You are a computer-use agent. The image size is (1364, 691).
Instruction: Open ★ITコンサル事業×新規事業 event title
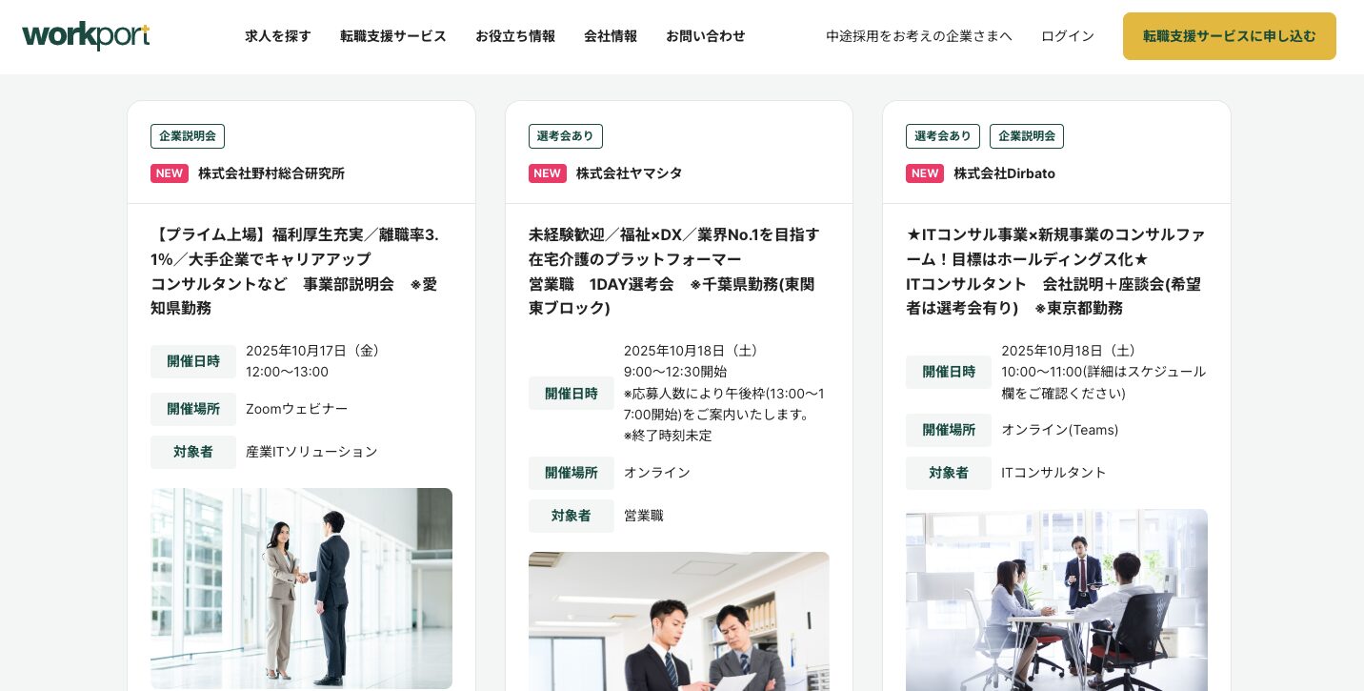(1056, 272)
